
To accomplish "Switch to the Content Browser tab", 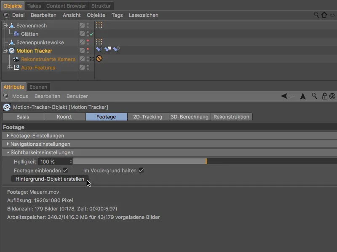I will click(x=66, y=6).
